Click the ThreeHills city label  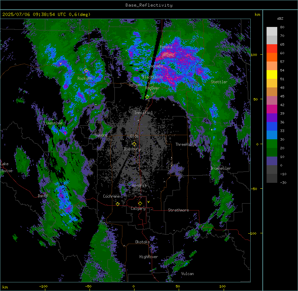186,144
